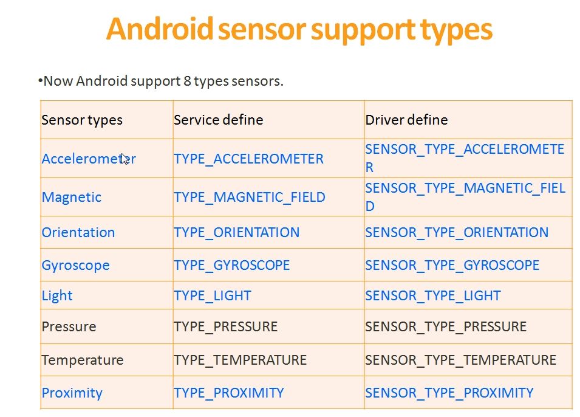Select the SENSOR_TYPE_ORIENTATION driver link
The width and height of the screenshot is (580, 417).
(457, 233)
